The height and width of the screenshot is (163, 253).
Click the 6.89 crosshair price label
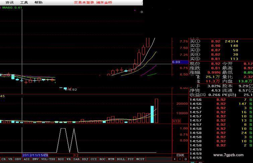point(180,62)
